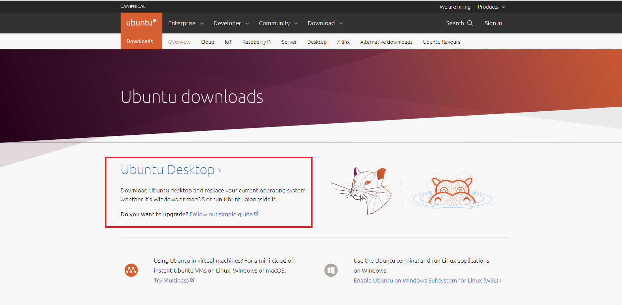Screen dimensions: 622x305
Task: Open the Download dropdown menu
Action: [325, 23]
